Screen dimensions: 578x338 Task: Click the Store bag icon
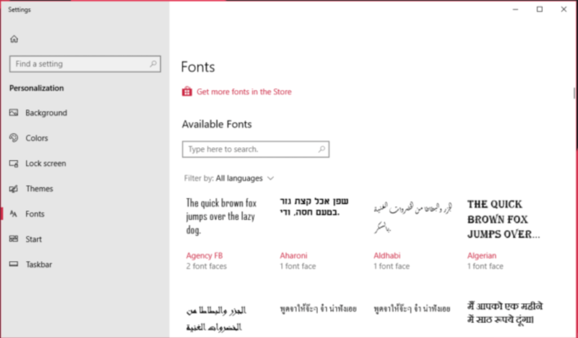coord(187,91)
